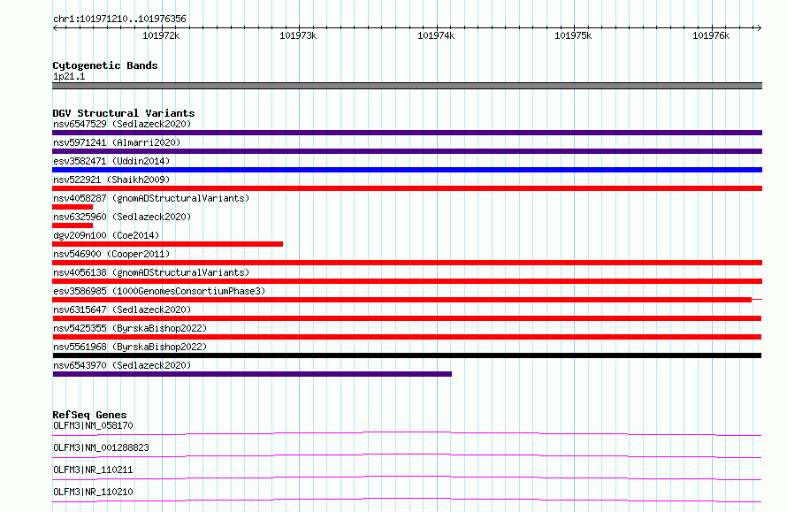Screen dimensions: 787x512
Task: Click the chr1:101971210..101976356 coordinate label
Action: pos(119,19)
